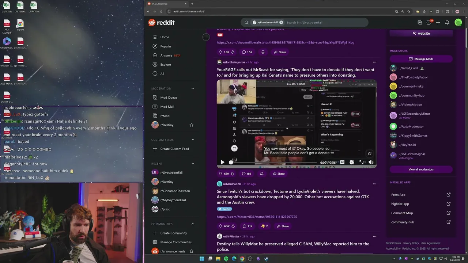Upvote the YourRAGE post with 689 votes

click(220, 174)
